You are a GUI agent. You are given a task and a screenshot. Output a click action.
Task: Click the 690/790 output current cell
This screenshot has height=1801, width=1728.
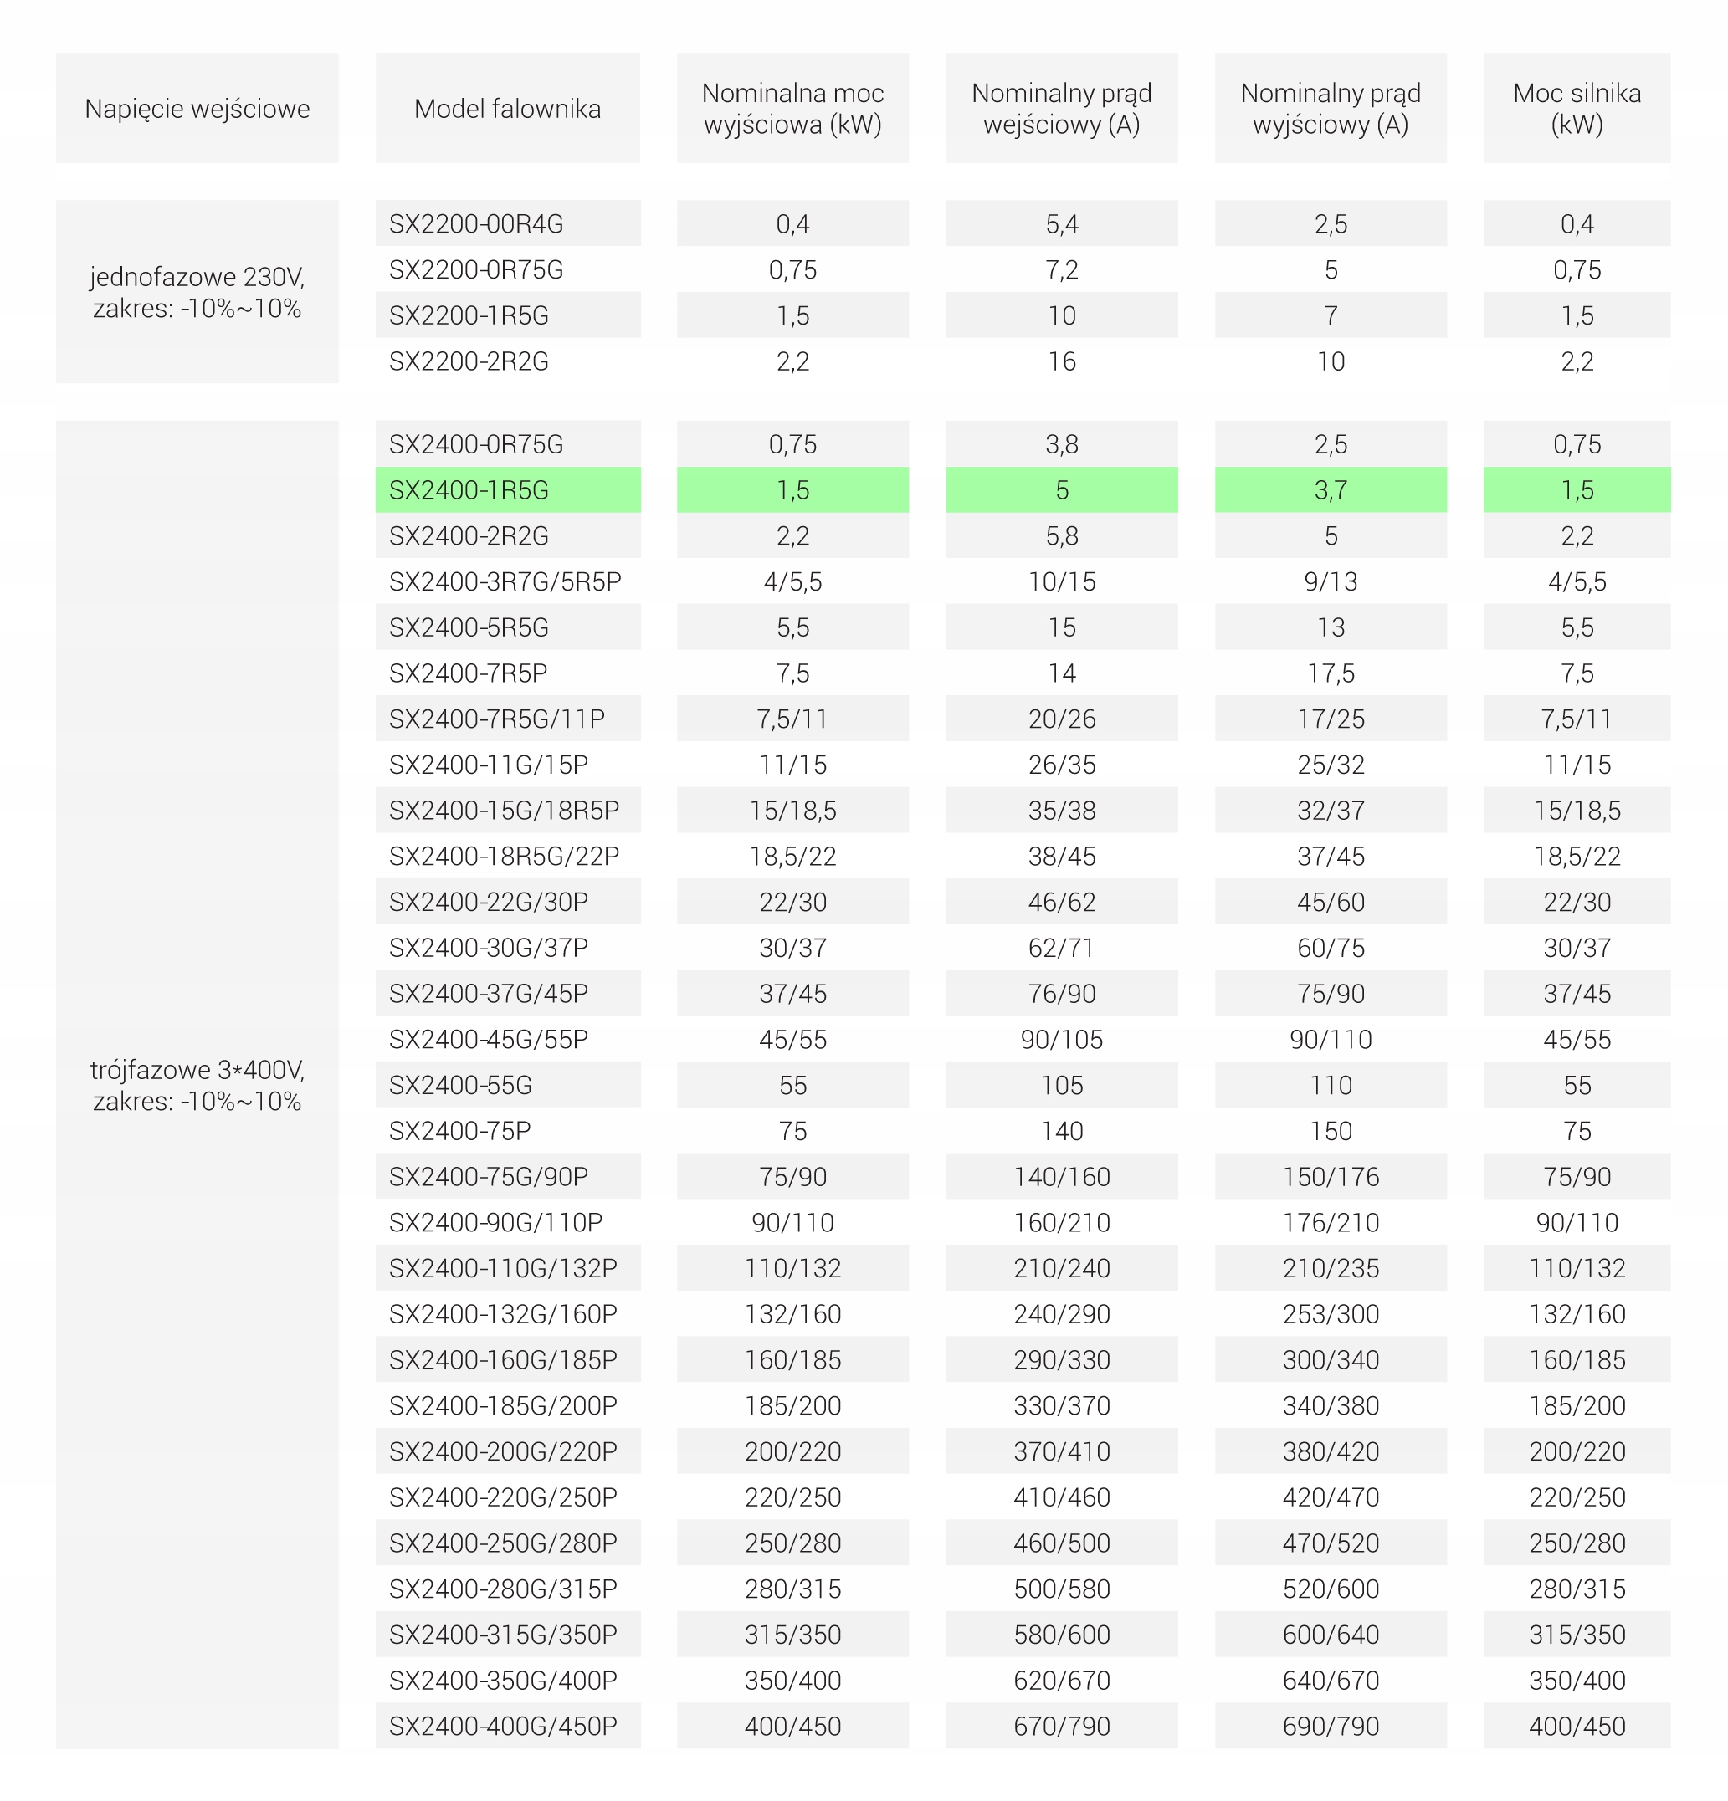click(x=1330, y=1726)
